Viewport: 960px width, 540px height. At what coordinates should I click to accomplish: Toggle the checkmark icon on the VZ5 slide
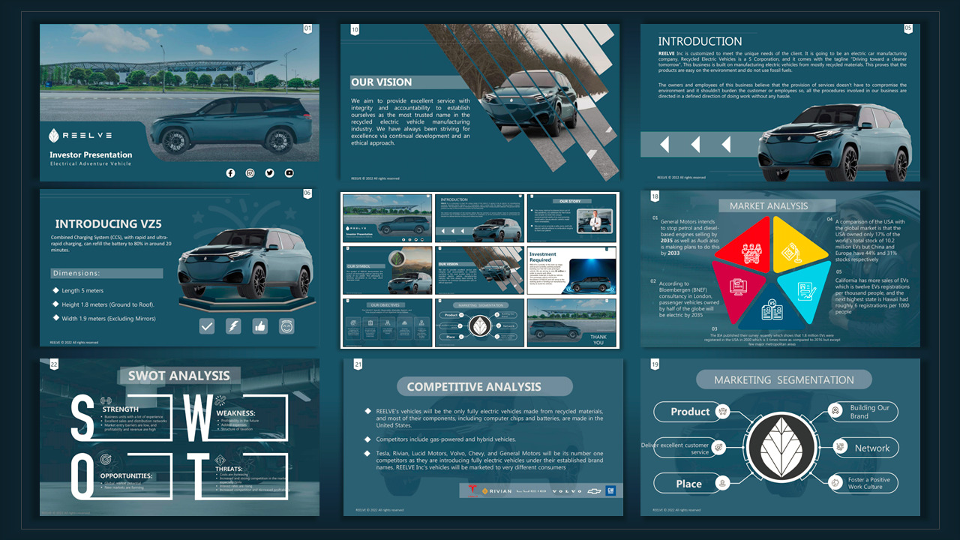tap(208, 327)
